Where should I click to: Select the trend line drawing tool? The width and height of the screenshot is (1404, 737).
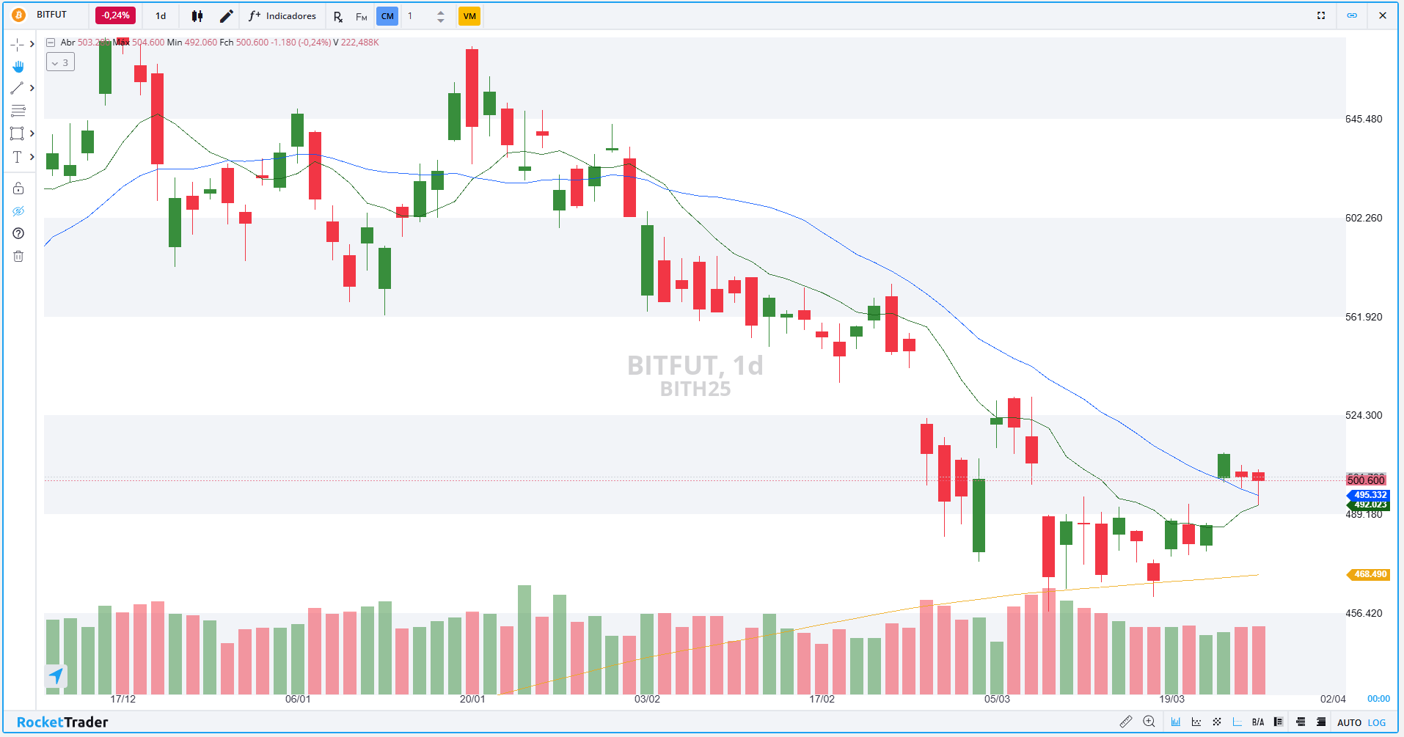[x=17, y=88]
